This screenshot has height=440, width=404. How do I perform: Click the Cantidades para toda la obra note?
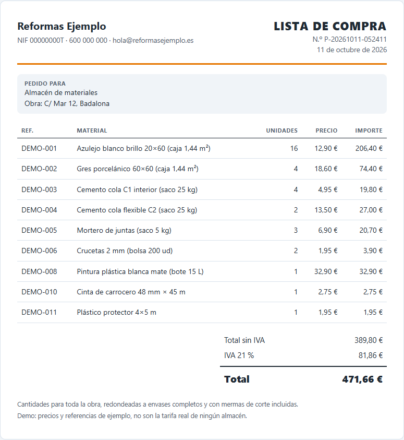[158, 405]
